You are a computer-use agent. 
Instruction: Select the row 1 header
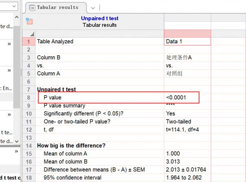[x=29, y=42]
